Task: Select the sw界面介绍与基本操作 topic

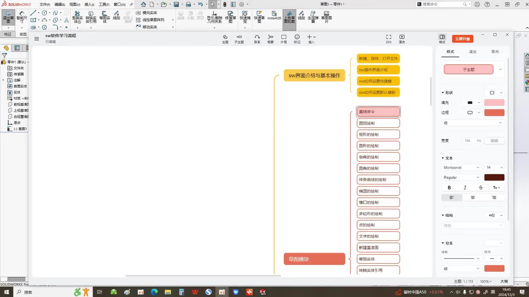Action: (x=315, y=75)
